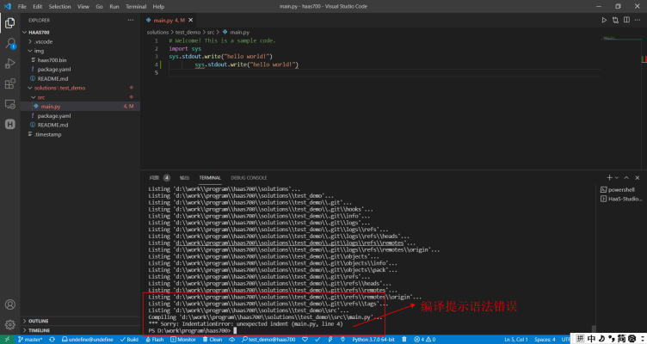Maximize the terminal panel with chevron-up
Viewport: 647px width, 344px height.
pyautogui.click(x=626, y=177)
